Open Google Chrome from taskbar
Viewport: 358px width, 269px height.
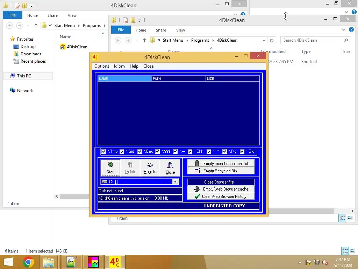pyautogui.click(x=28, y=262)
